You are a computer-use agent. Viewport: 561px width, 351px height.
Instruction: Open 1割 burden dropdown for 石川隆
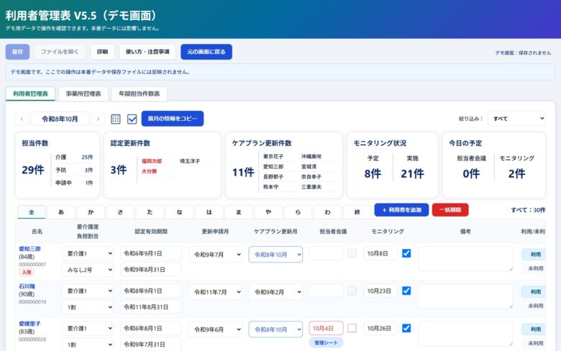tap(88, 307)
